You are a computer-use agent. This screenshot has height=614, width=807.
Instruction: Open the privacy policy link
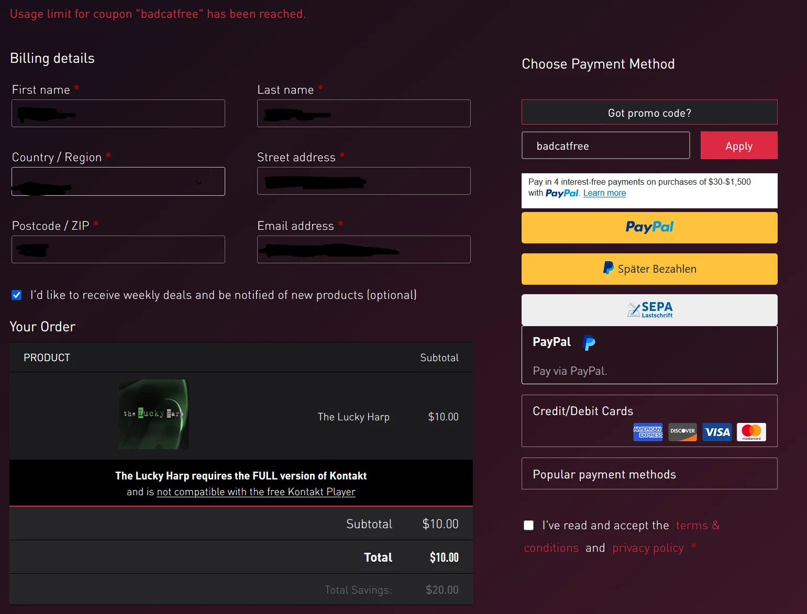pyautogui.click(x=648, y=548)
